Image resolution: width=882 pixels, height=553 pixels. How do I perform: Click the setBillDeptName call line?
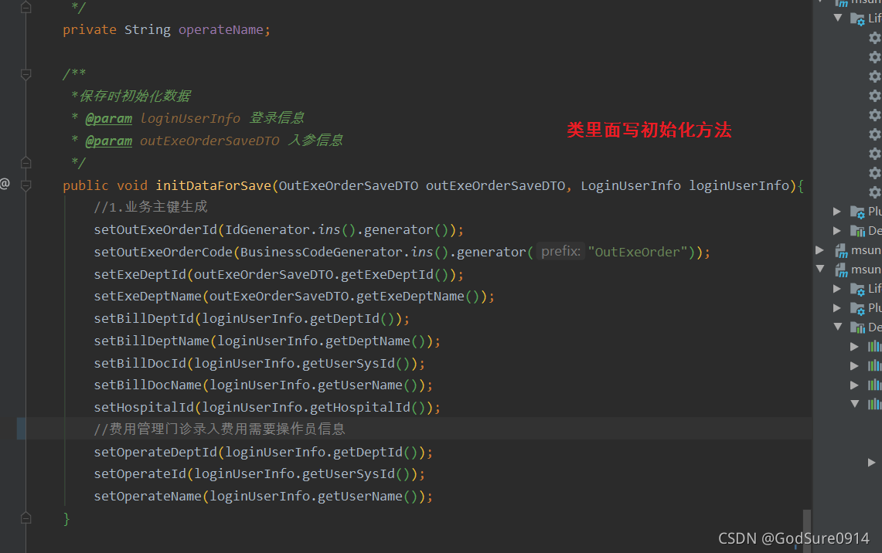pyautogui.click(x=267, y=341)
